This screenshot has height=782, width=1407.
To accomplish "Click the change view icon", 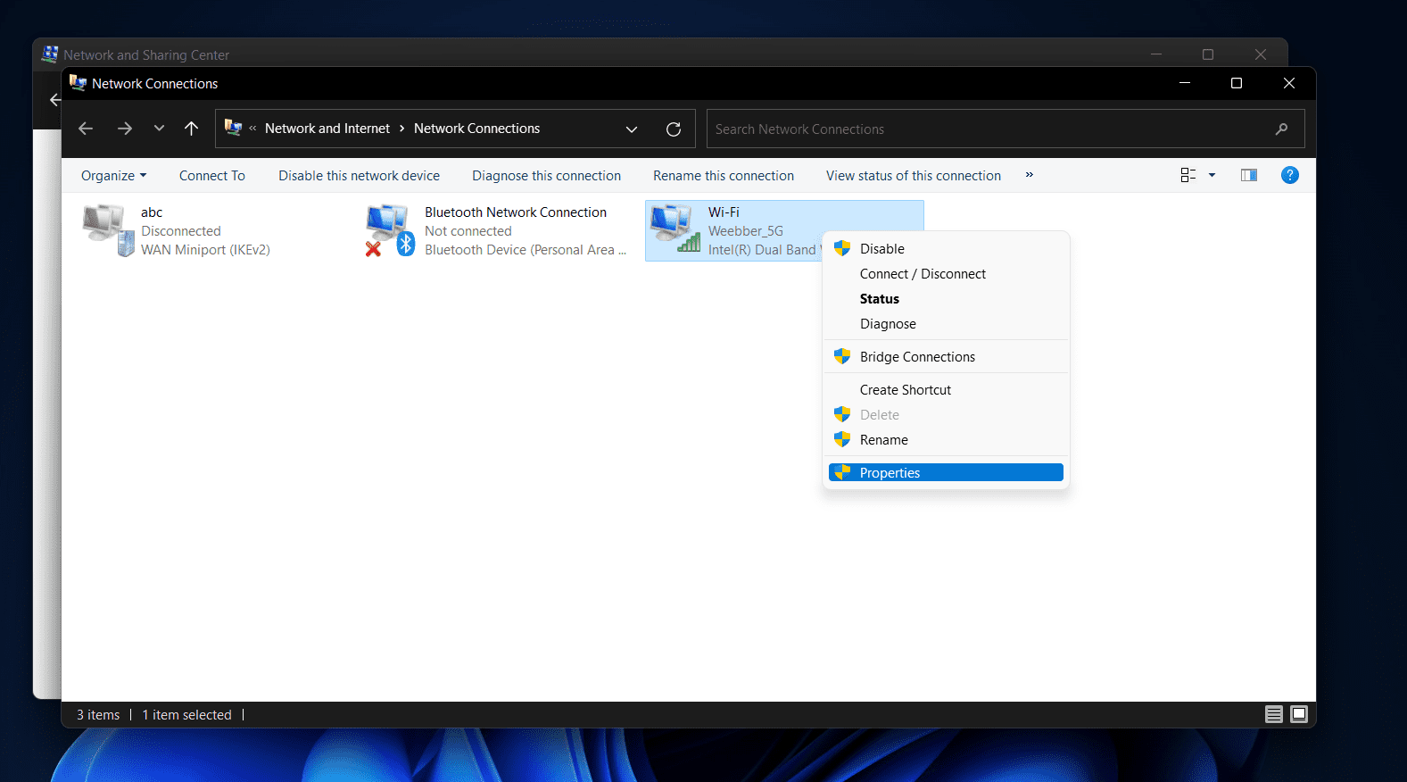I will tap(1188, 175).
